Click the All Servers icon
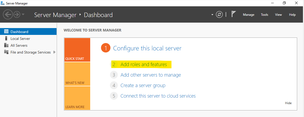The width and height of the screenshot is (304, 117). [6, 45]
